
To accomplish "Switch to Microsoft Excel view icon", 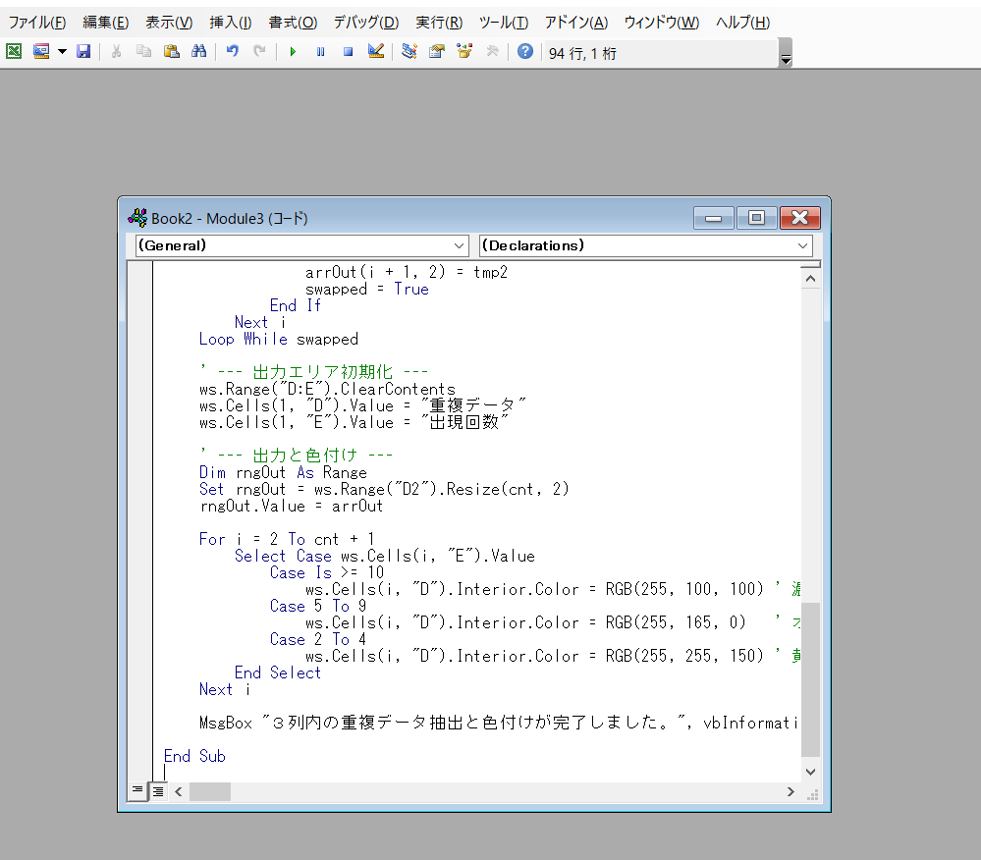I will click(x=14, y=51).
